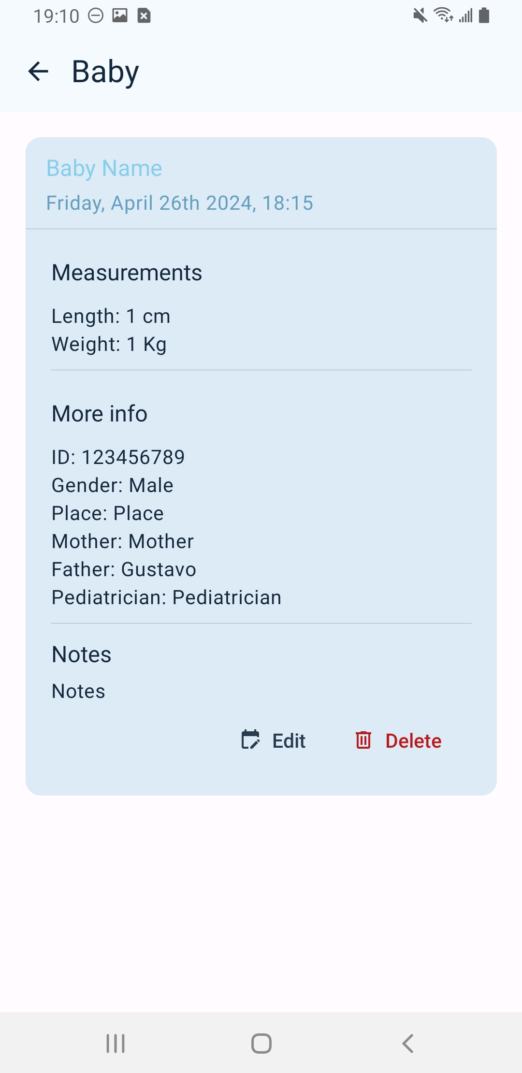The width and height of the screenshot is (522, 1073).
Task: Tap the battery status icon
Action: [484, 15]
